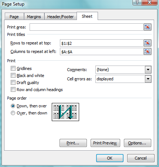Image resolution: width=159 pixels, height=167 pixels.
Task: Switch to the Margins tab
Action: tap(34, 17)
